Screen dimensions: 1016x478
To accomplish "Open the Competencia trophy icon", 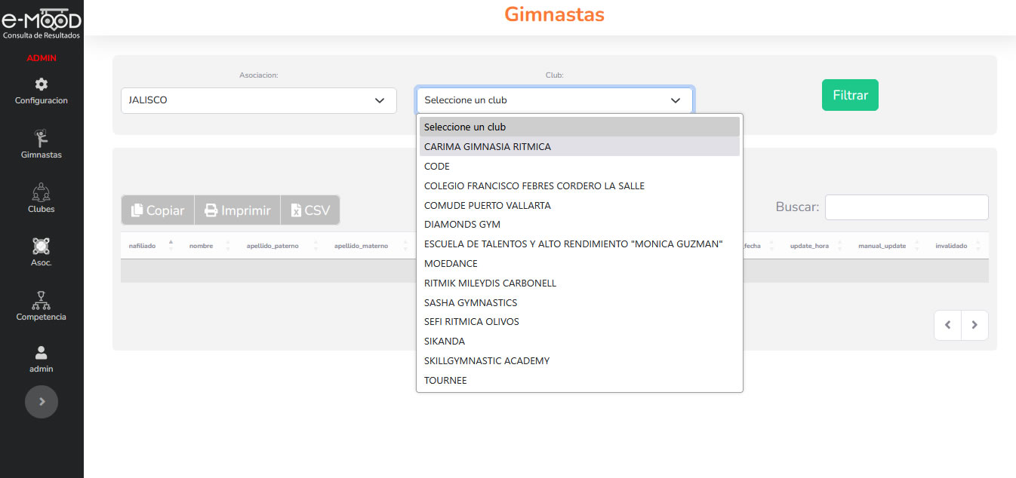I will [x=42, y=301].
